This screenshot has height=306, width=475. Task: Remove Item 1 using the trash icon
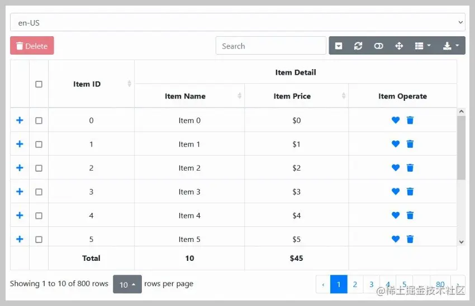(x=410, y=144)
